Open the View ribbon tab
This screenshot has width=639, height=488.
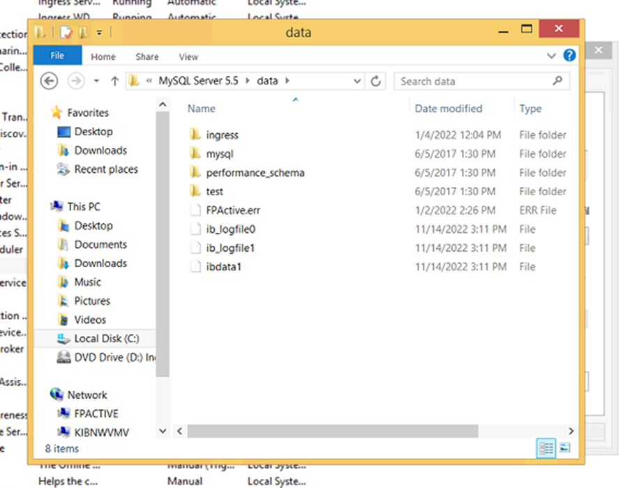[x=188, y=56]
